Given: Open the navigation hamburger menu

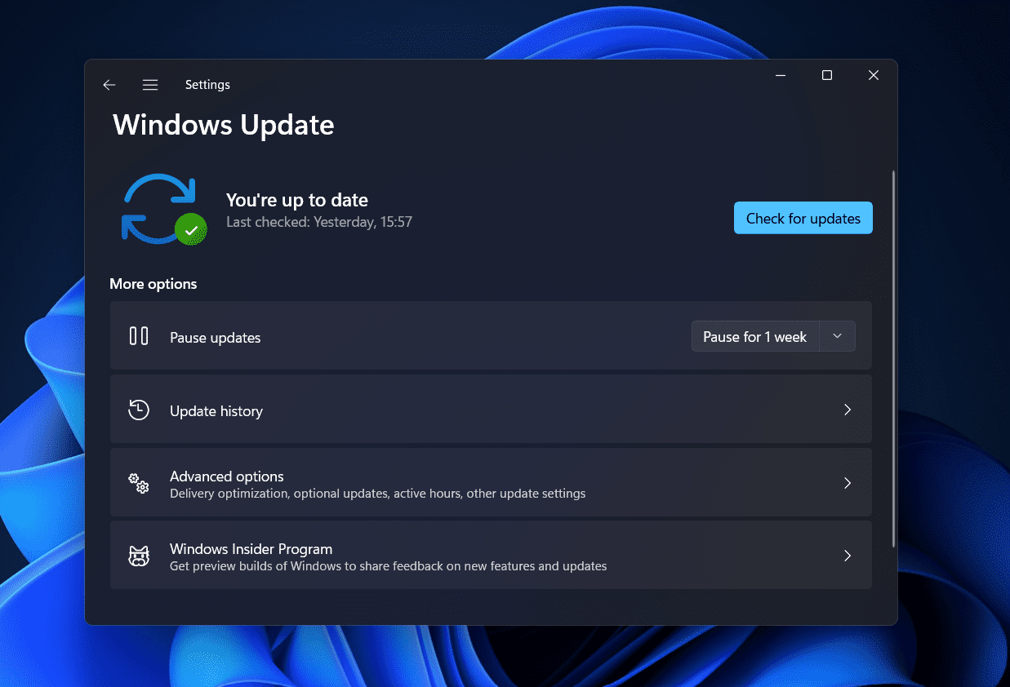Looking at the screenshot, I should [150, 84].
